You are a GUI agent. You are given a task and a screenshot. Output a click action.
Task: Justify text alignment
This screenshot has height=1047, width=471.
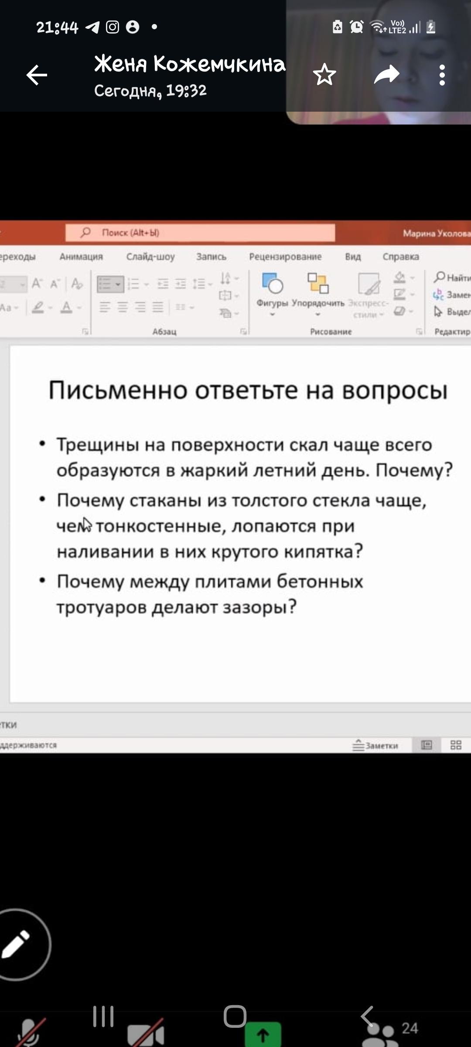coord(158,308)
